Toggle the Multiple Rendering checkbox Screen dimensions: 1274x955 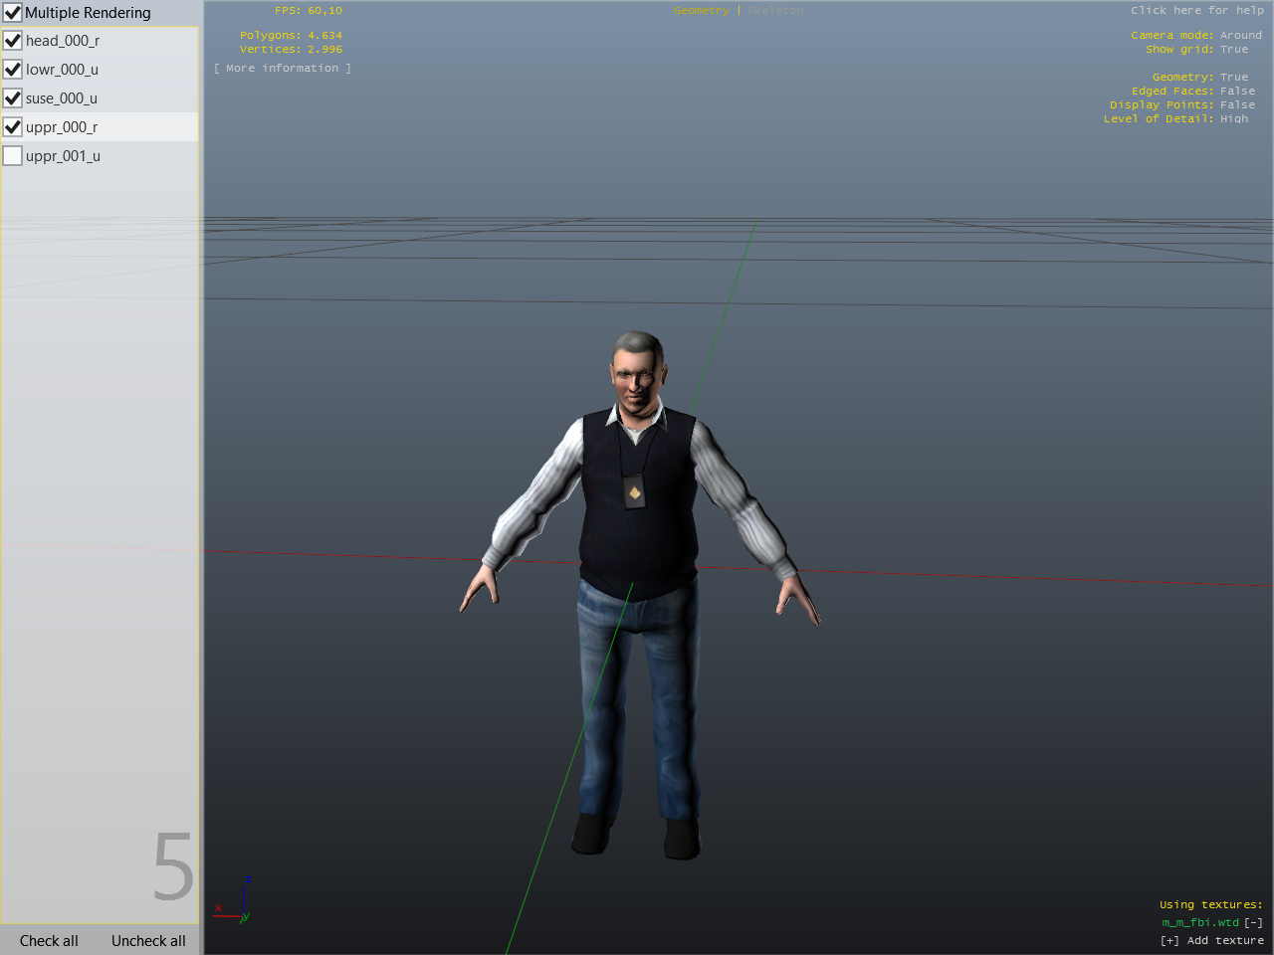pos(13,13)
